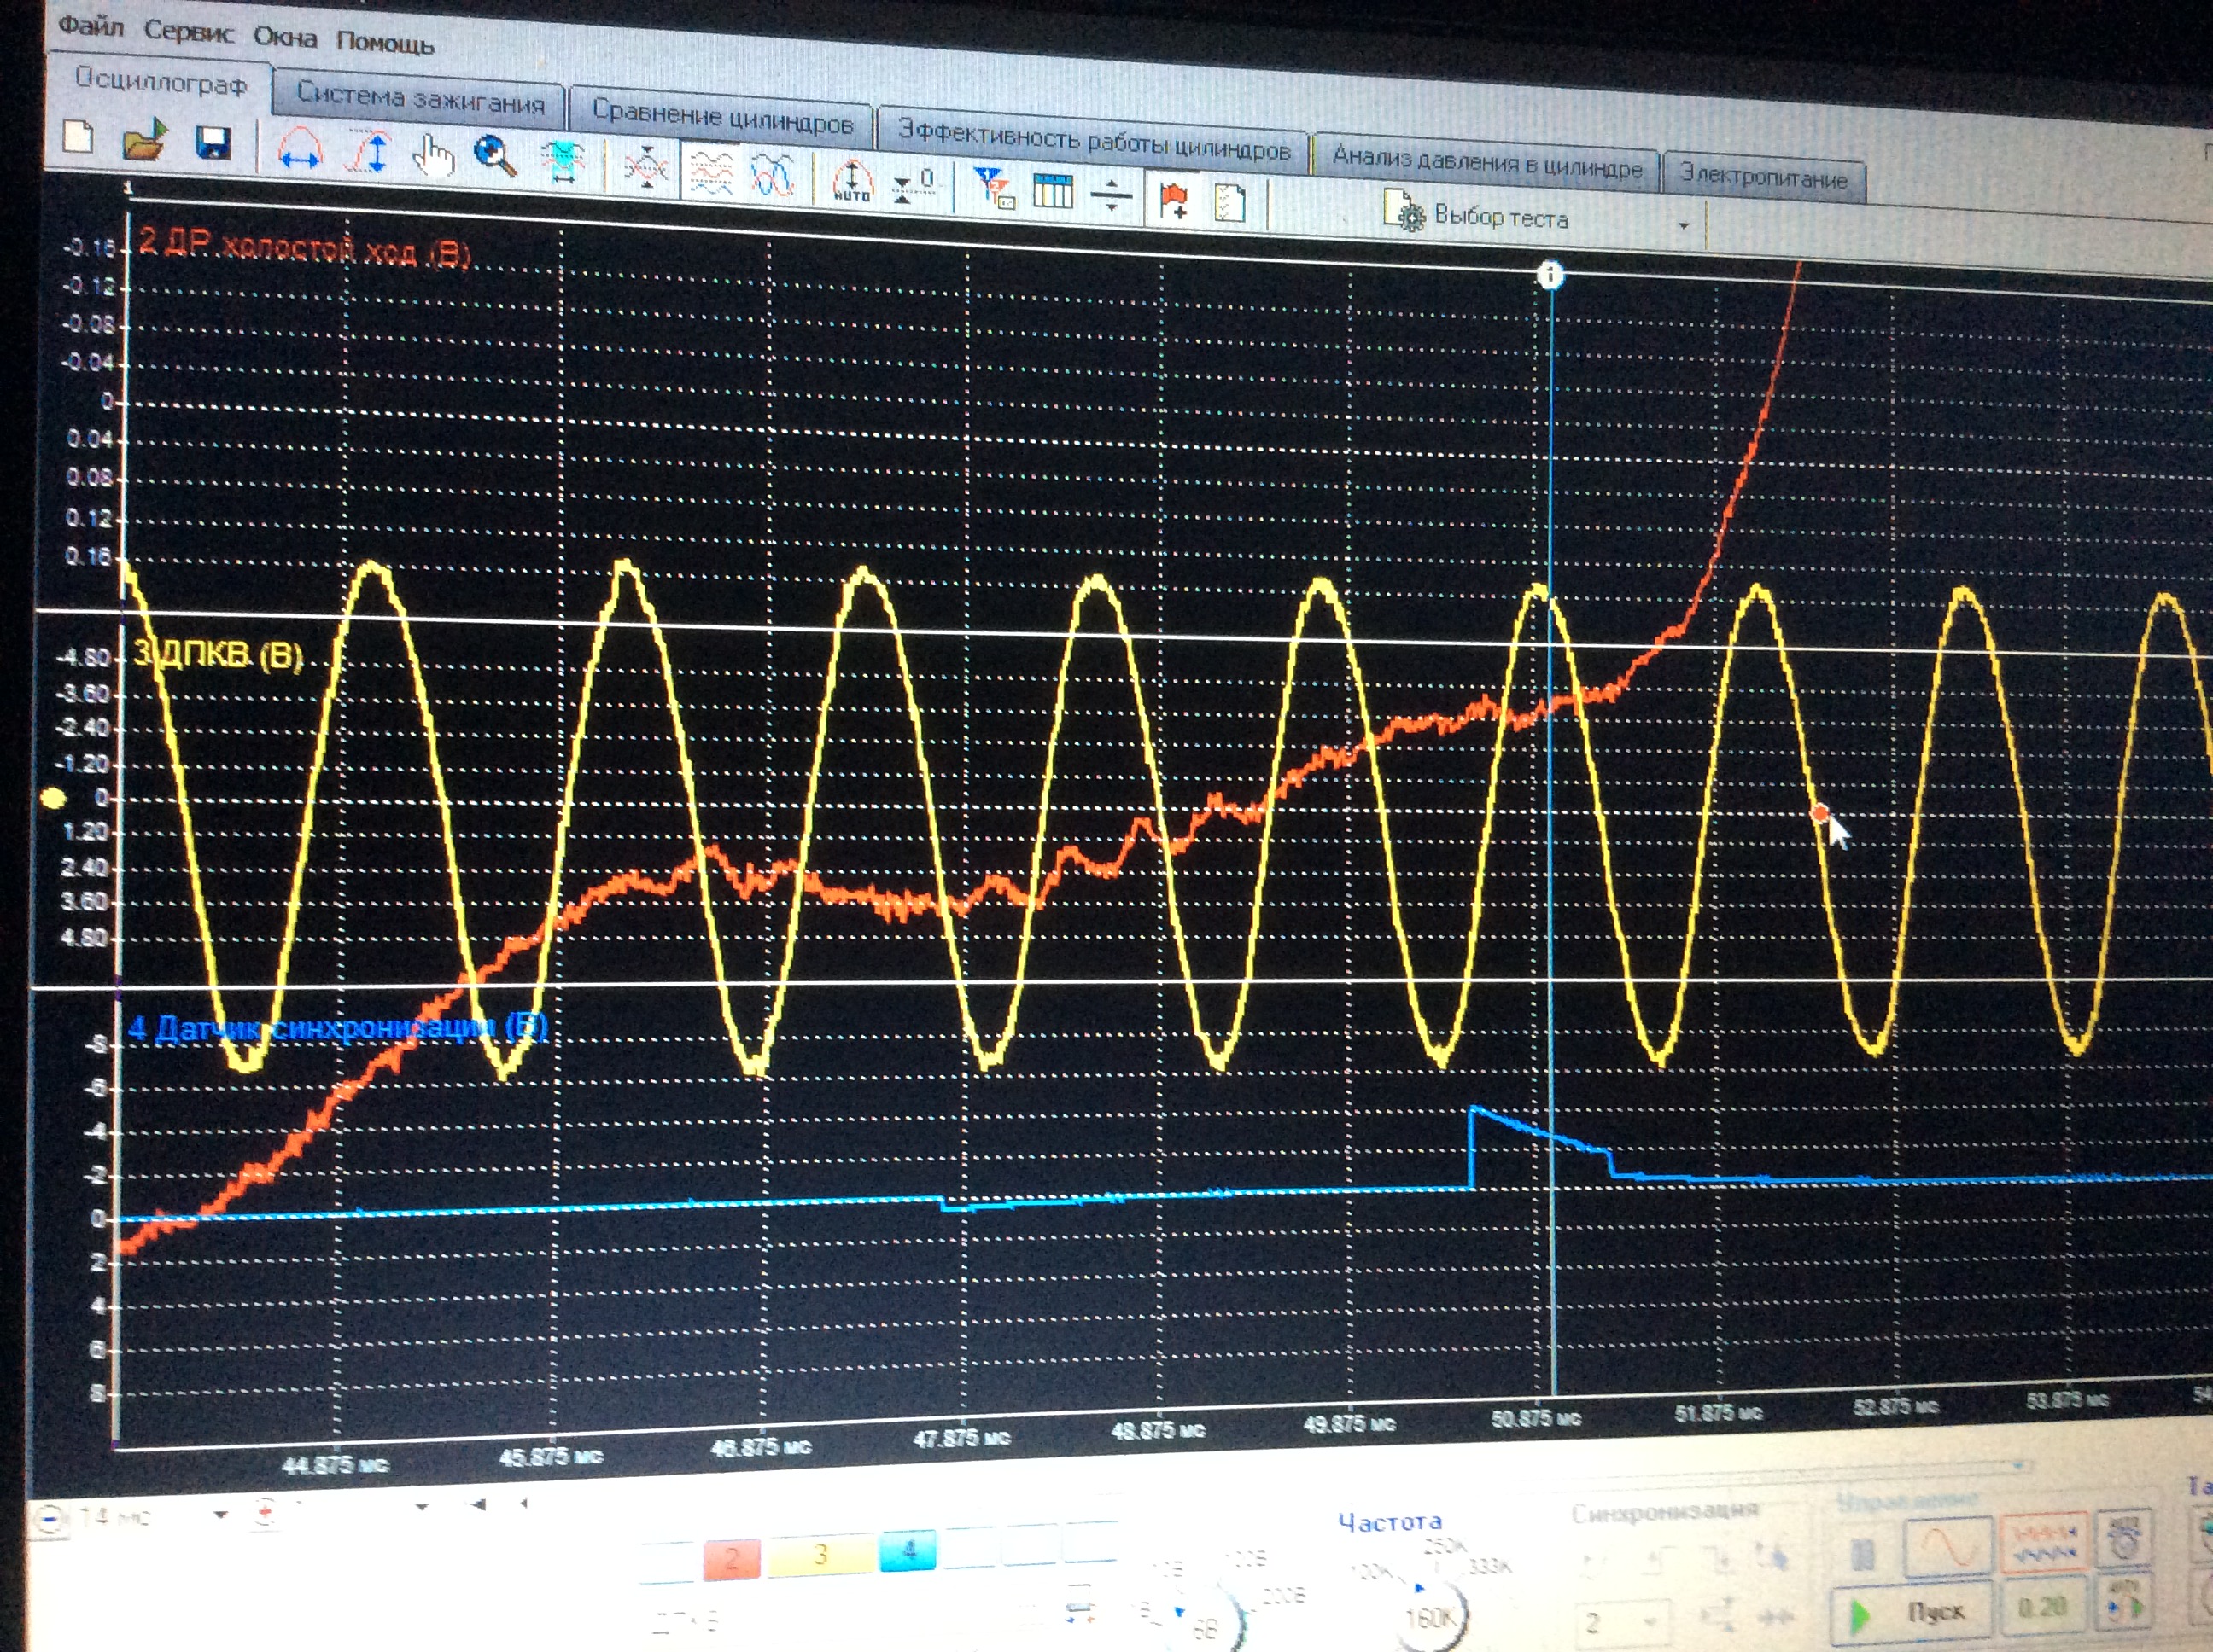2213x1652 pixels.
Task: Open the Окна menu
Action: 284,38
